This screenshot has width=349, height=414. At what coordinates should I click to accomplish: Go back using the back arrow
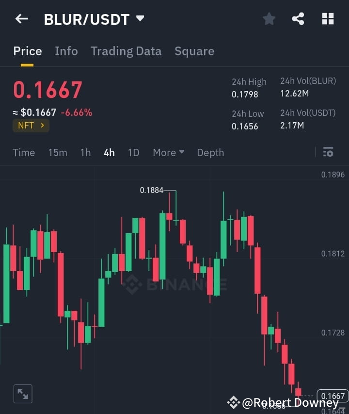(x=20, y=18)
